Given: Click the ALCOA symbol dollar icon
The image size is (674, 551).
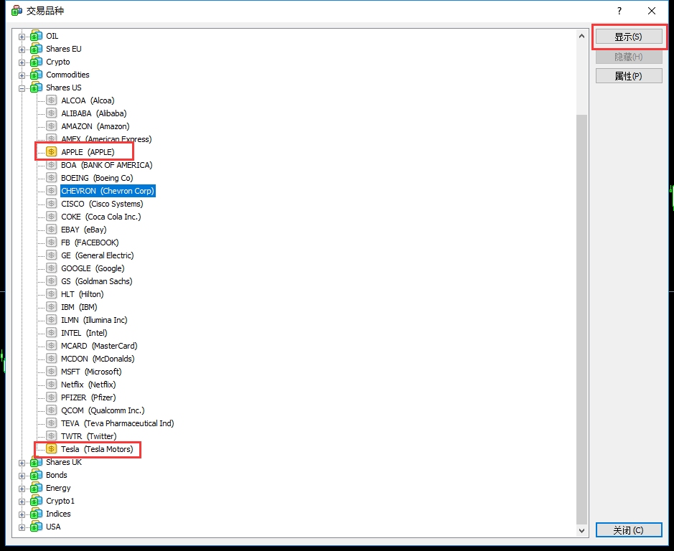Looking at the screenshot, I should click(52, 100).
